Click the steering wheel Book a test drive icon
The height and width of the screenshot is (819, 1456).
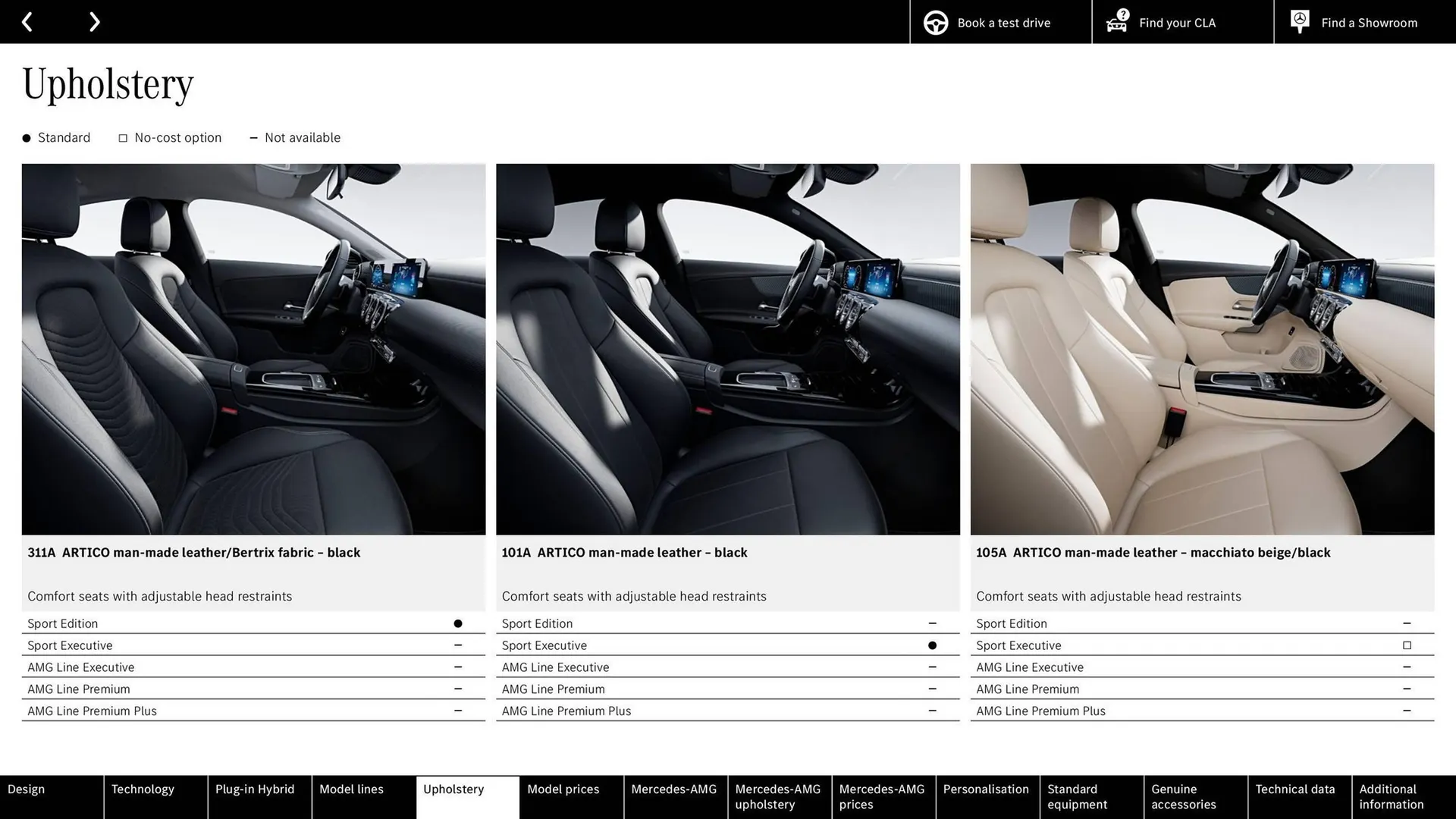934,22
